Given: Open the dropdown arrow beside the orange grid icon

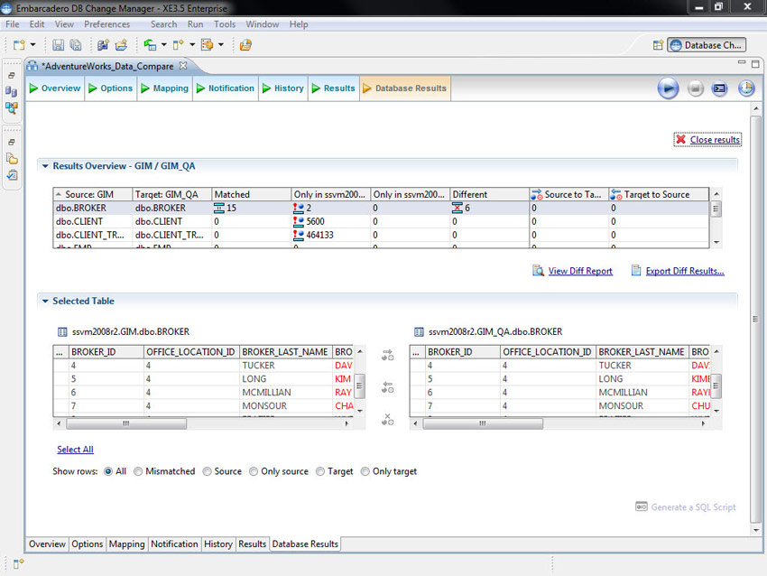Looking at the screenshot, I should (221, 45).
